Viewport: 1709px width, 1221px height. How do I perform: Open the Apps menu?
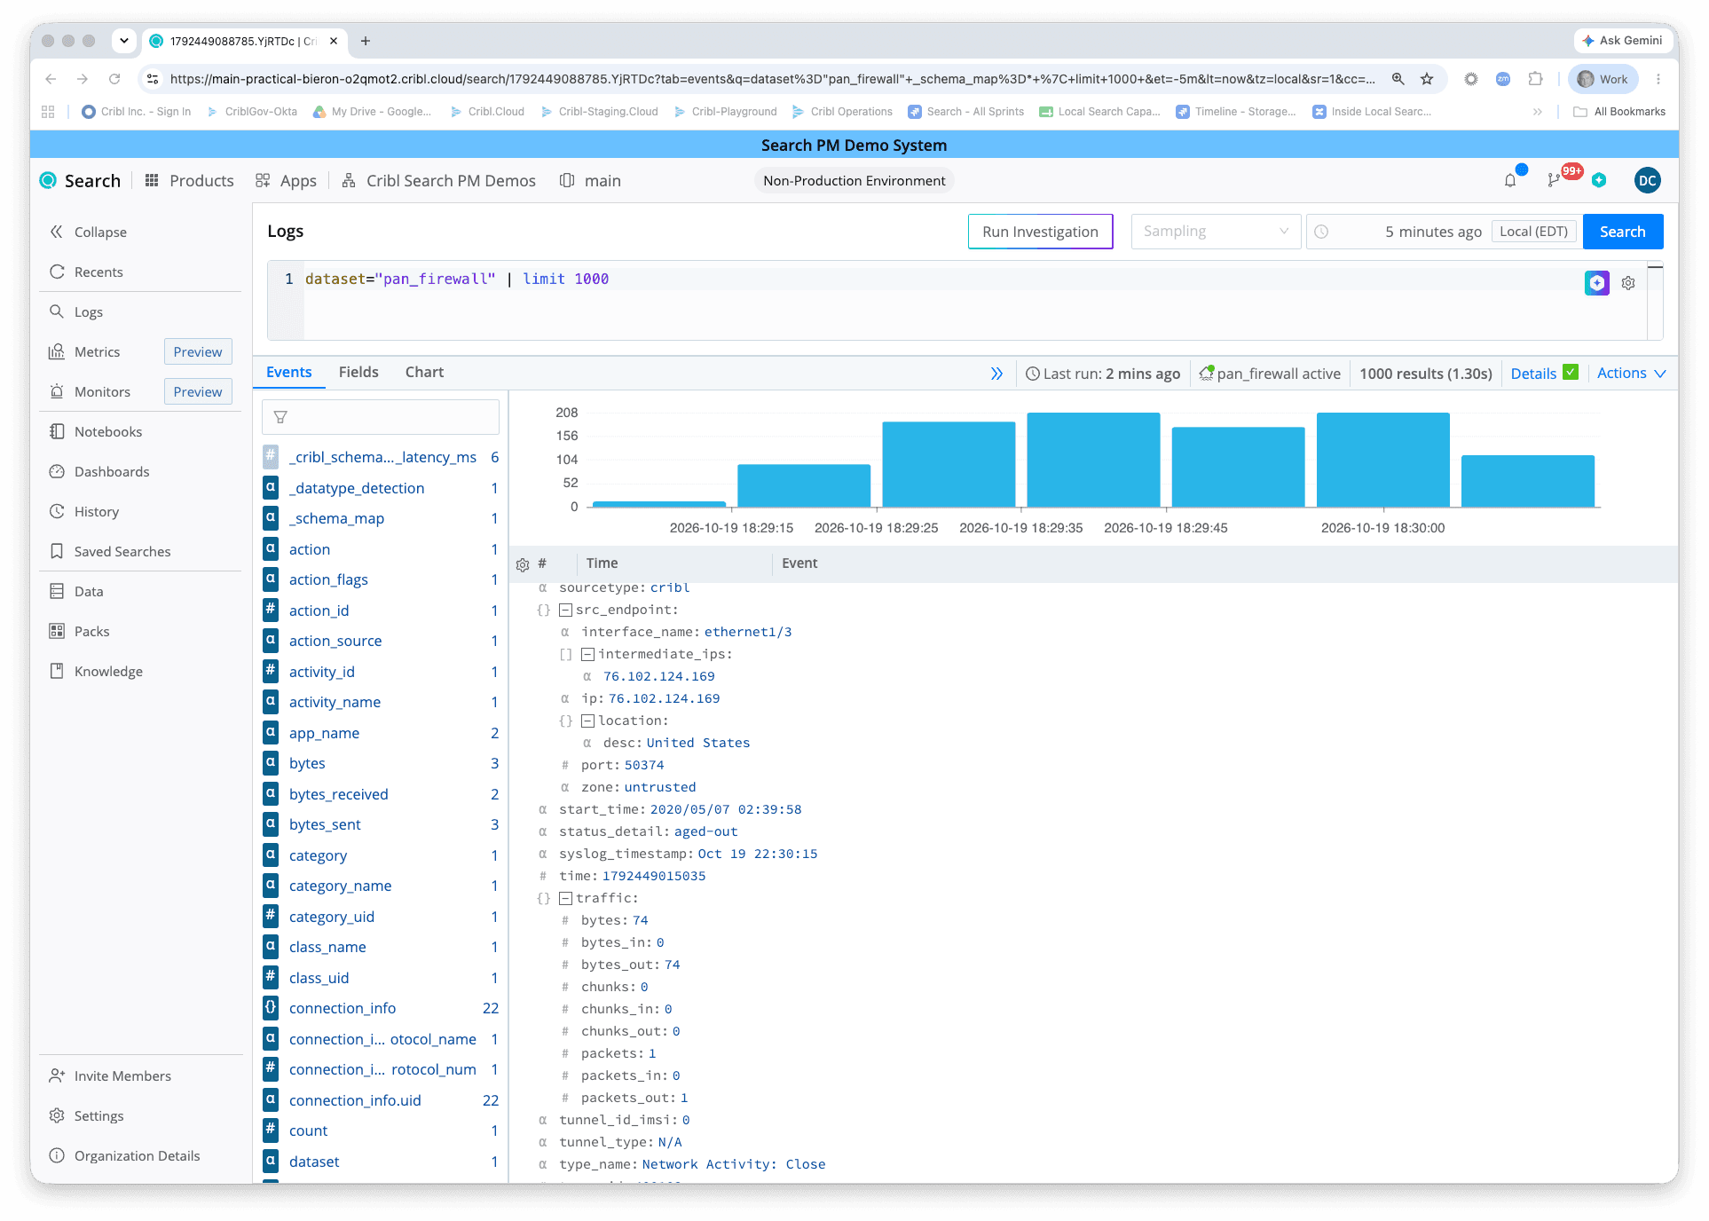click(286, 180)
